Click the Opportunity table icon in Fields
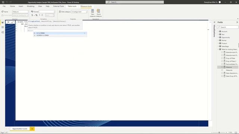239x134 pixels. point(220,37)
